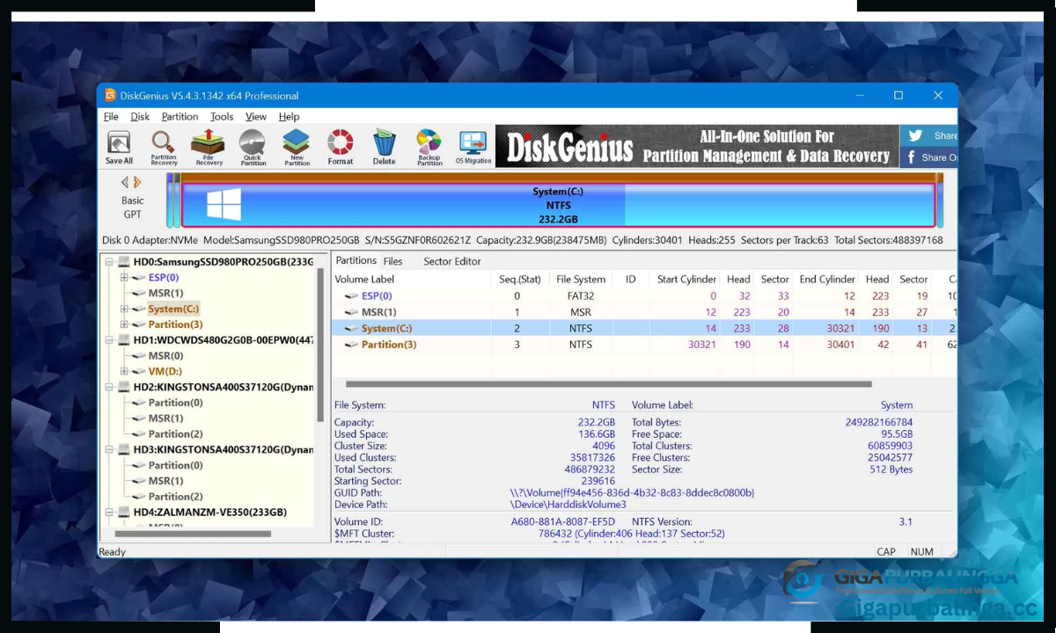This screenshot has height=633, width=1056.
Task: Click the \Device\HarddiskVolume3 device path
Action: click(x=568, y=505)
